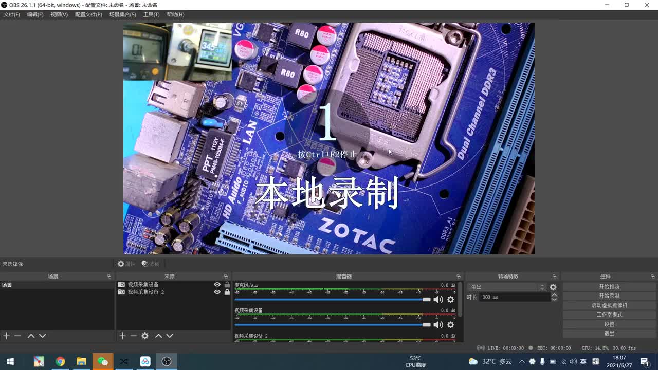Adjust 麦克风/Aux volume slider
This screenshot has height=370, width=658.
click(333, 299)
